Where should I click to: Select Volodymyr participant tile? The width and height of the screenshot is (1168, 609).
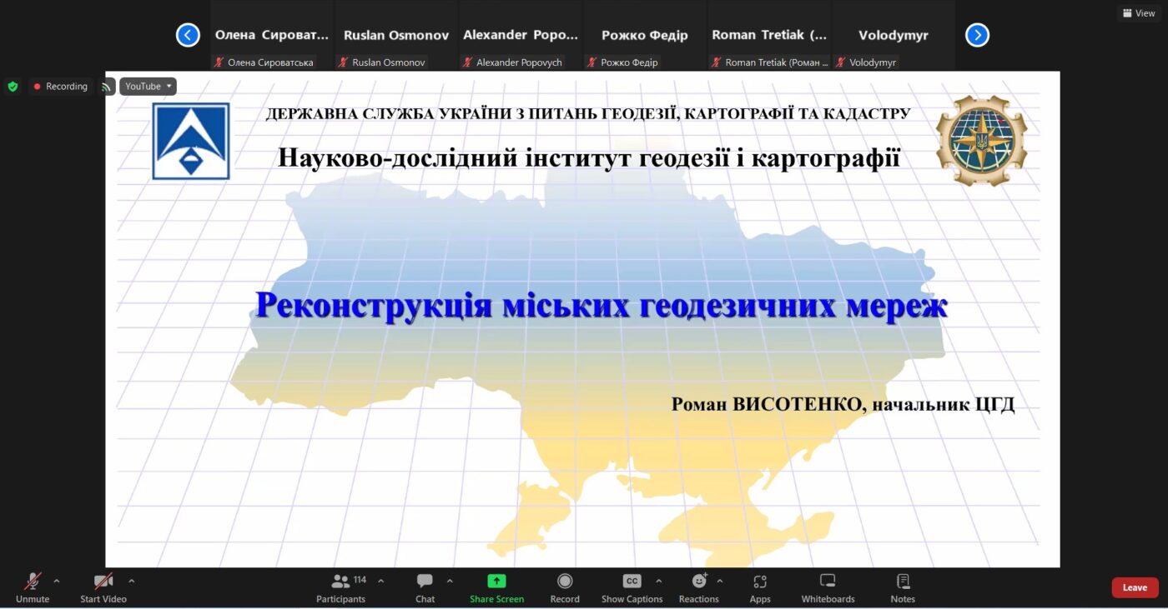(x=894, y=35)
